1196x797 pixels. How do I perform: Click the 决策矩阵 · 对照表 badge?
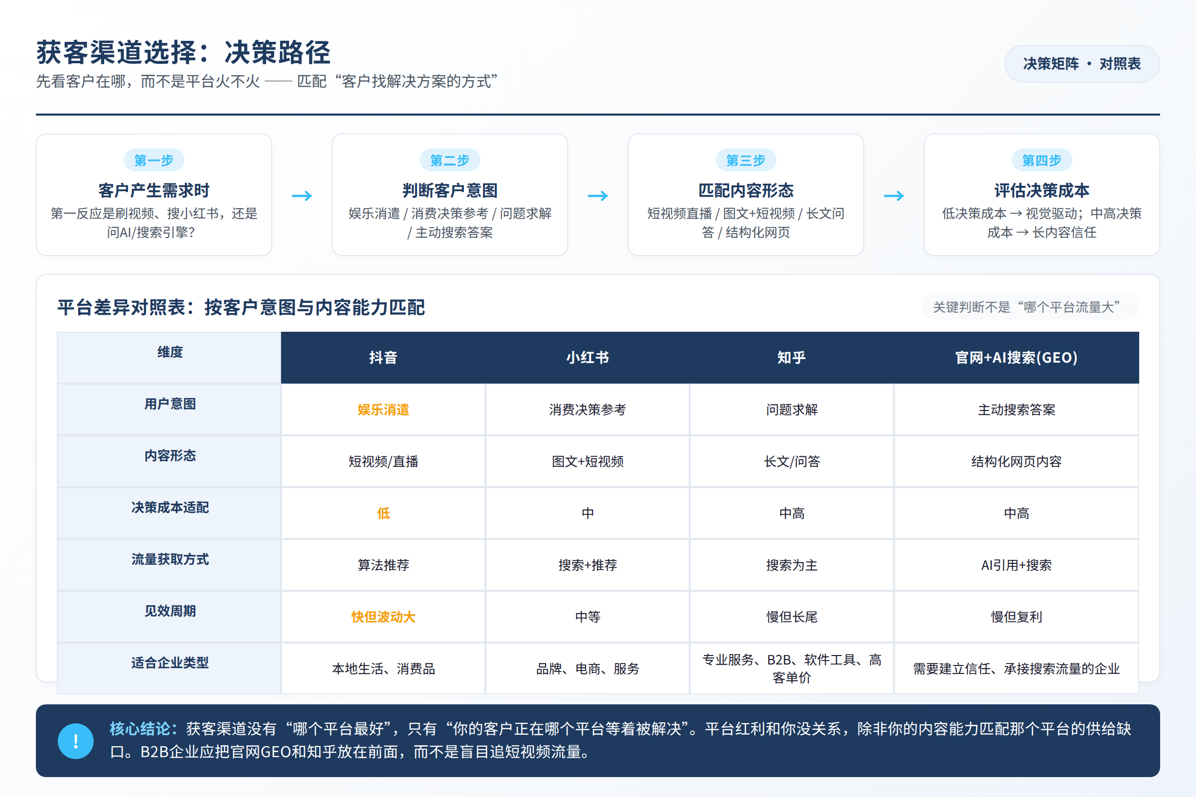1081,64
